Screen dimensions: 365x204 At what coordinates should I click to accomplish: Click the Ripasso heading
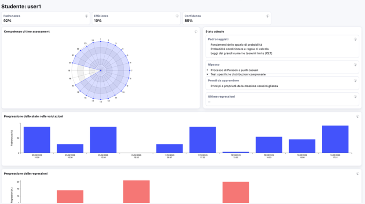pos(214,65)
